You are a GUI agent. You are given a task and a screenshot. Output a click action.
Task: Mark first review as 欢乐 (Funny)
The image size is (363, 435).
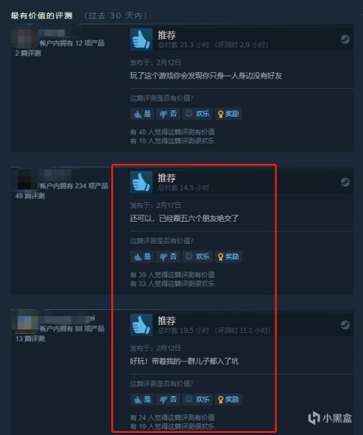tap(197, 114)
